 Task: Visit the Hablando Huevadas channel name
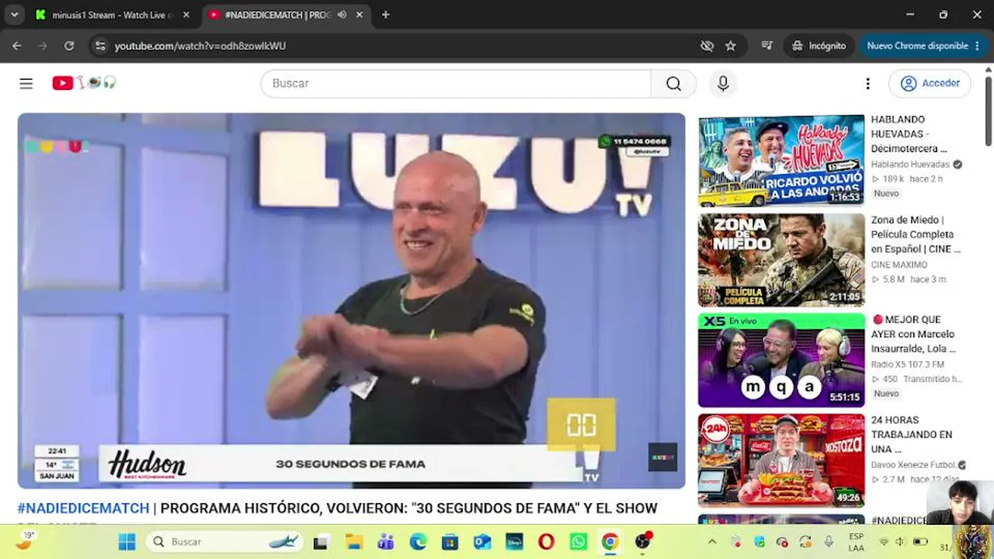pos(910,165)
